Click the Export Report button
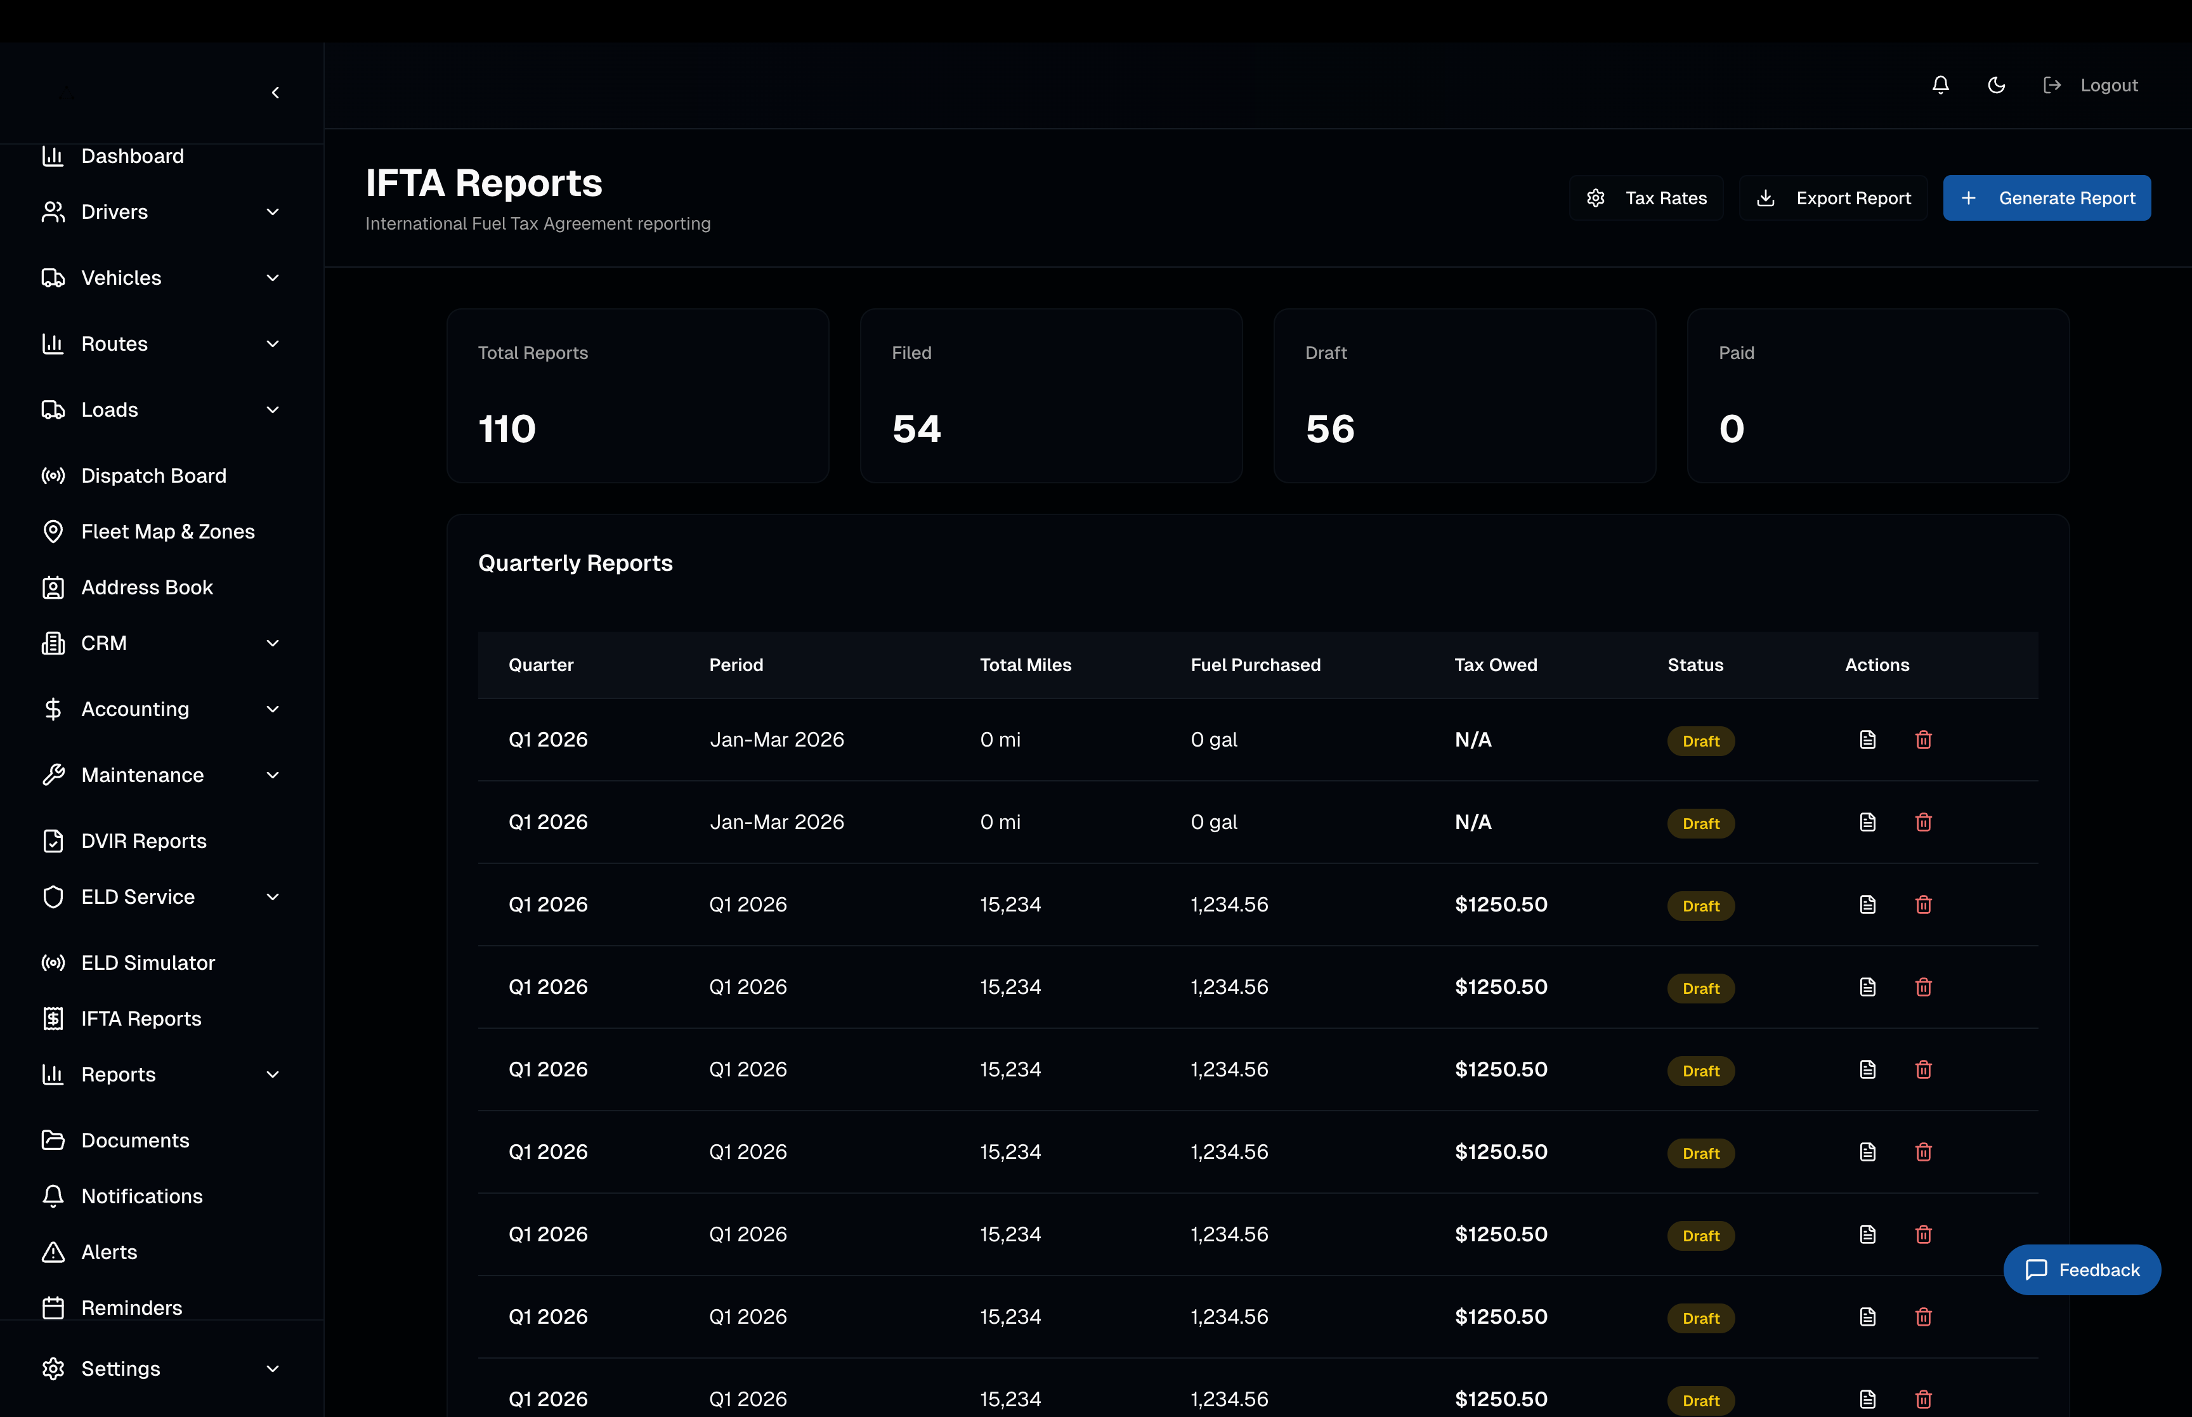This screenshot has width=2192, height=1417. (1833, 198)
